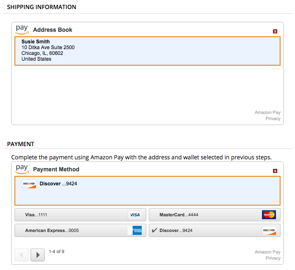This screenshot has width=295, height=270.
Task: Pick American Express...0005 card
Action: pyautogui.click(x=80, y=230)
